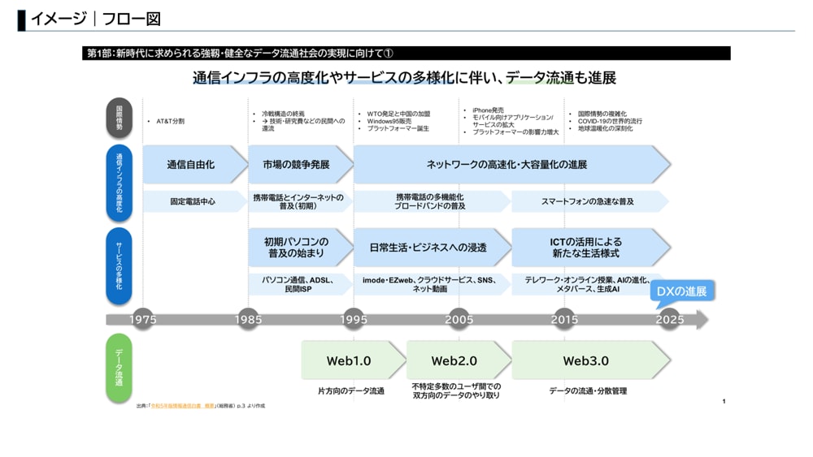This screenshot has width=813, height=457.
Task: Click パソコン通信、ADSL、民間ISP text
Action: pyautogui.click(x=298, y=284)
